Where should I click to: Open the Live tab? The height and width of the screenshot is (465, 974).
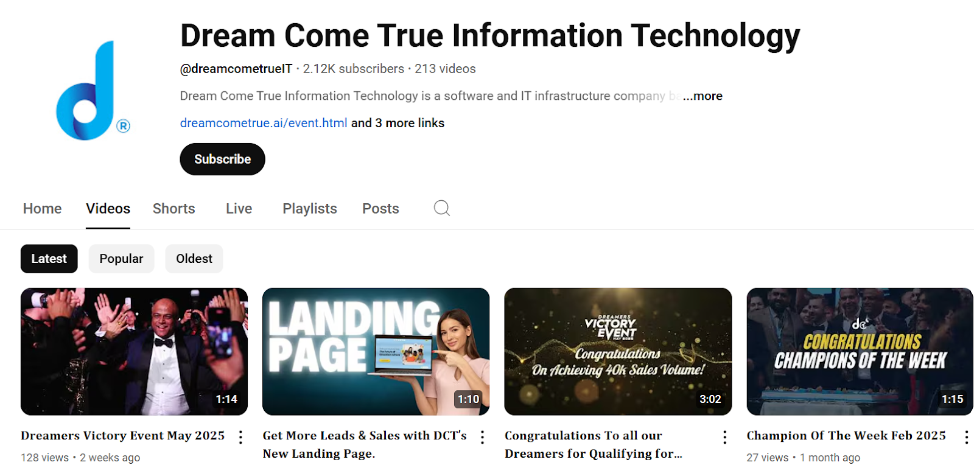point(239,209)
